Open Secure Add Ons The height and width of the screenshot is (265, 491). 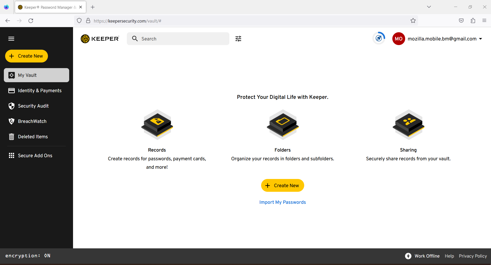[35, 155]
